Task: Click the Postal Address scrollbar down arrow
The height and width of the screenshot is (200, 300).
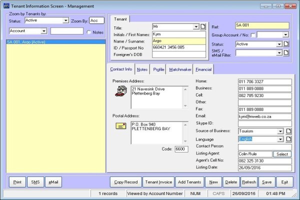Action: click(x=185, y=141)
